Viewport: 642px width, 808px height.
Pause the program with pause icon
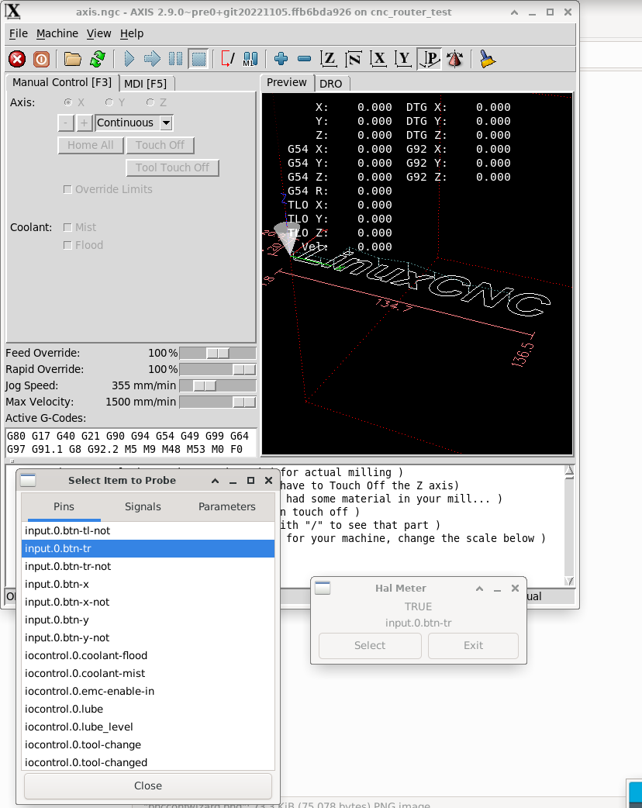click(x=176, y=59)
